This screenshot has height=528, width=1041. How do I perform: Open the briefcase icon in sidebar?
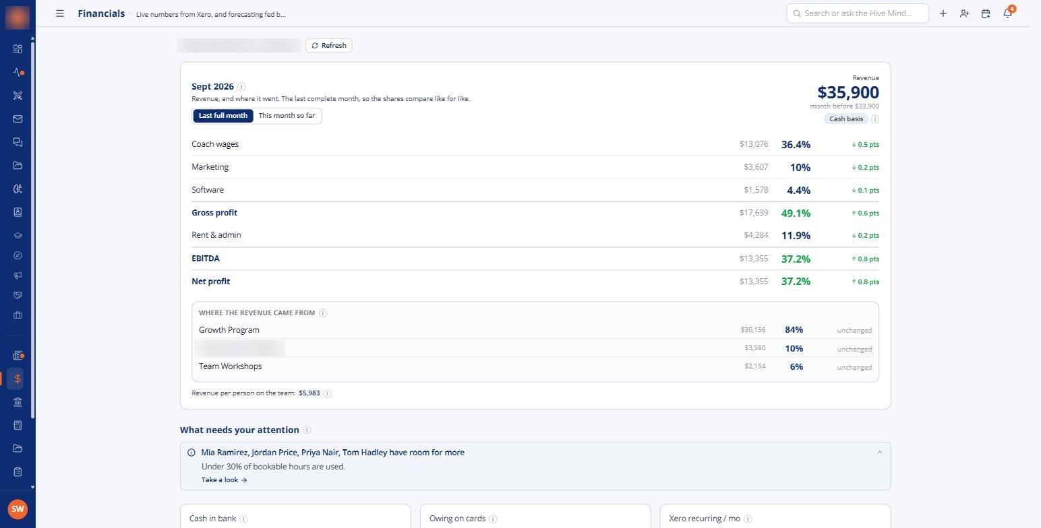click(x=18, y=315)
